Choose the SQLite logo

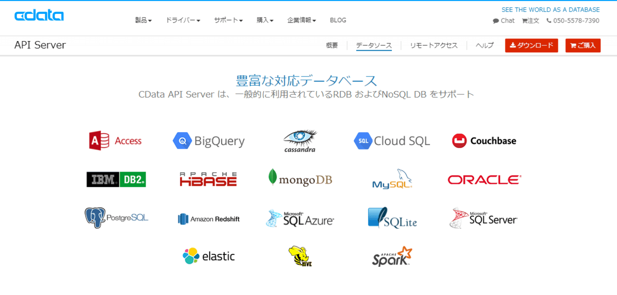pyautogui.click(x=392, y=218)
